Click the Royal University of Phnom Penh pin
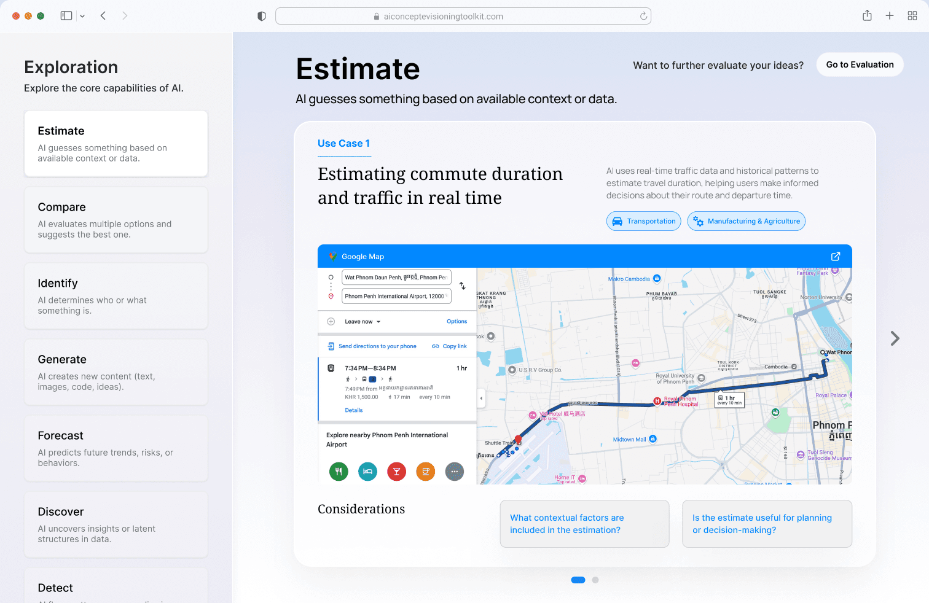Screen dimensions: 929x603 (701, 378)
